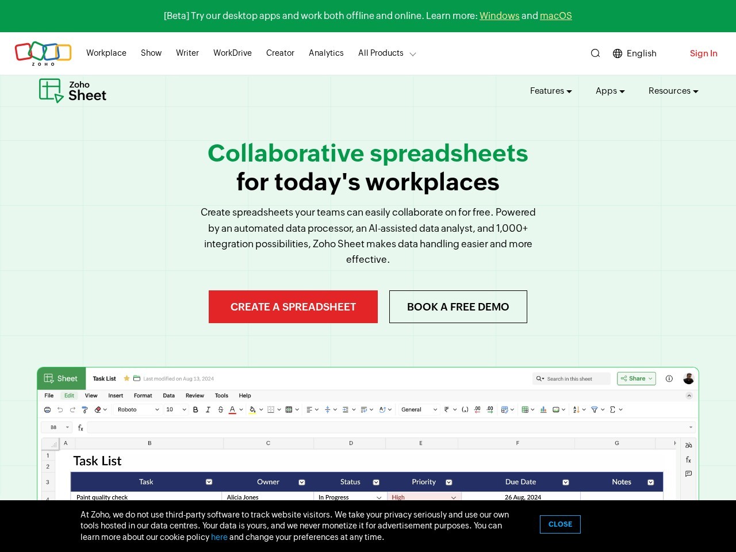Click the fx icon in right side panel
736x552 pixels.
point(688,459)
